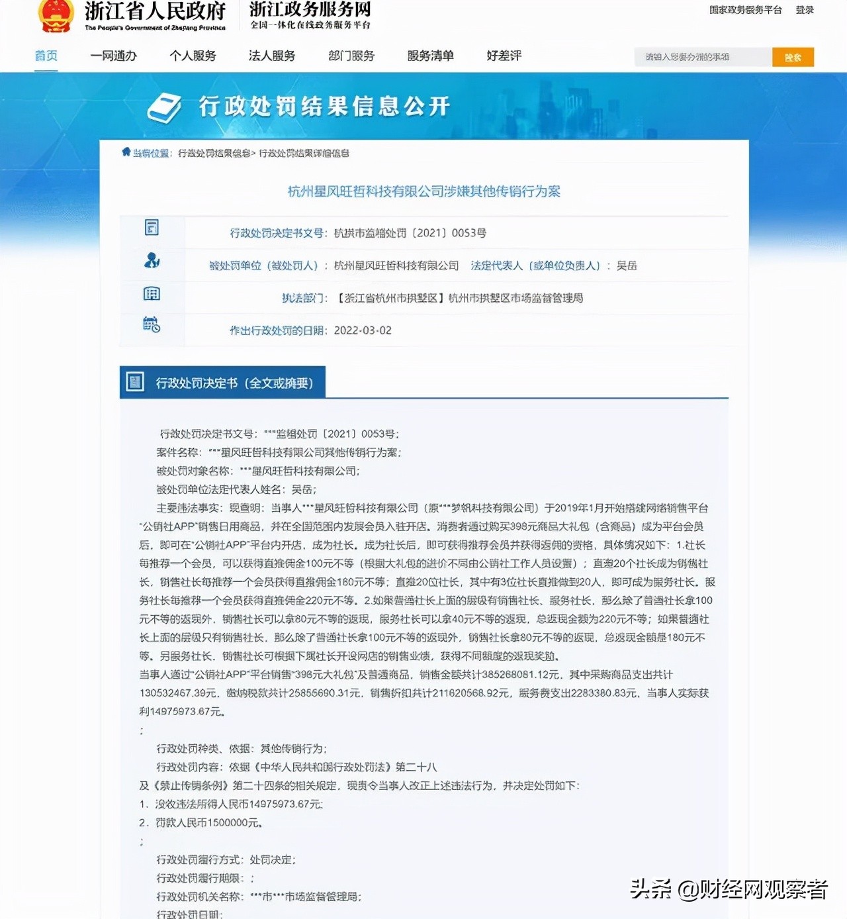847x919 pixels.
Task: Select 法人服务 in navigation
Action: [272, 56]
